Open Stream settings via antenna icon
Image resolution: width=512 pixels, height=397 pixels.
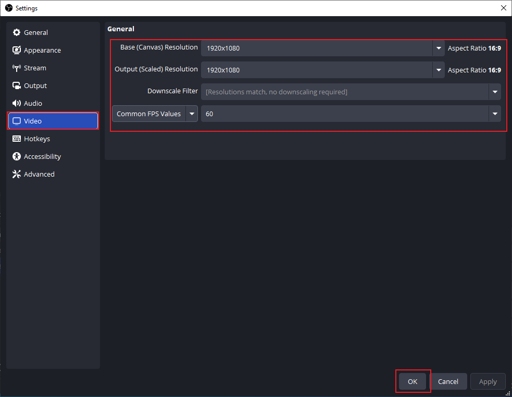17,68
